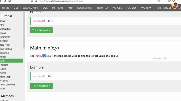Click the browser home icon

pyautogui.click(x=10, y=1)
